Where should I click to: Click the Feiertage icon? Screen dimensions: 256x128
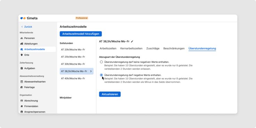coord(22,87)
